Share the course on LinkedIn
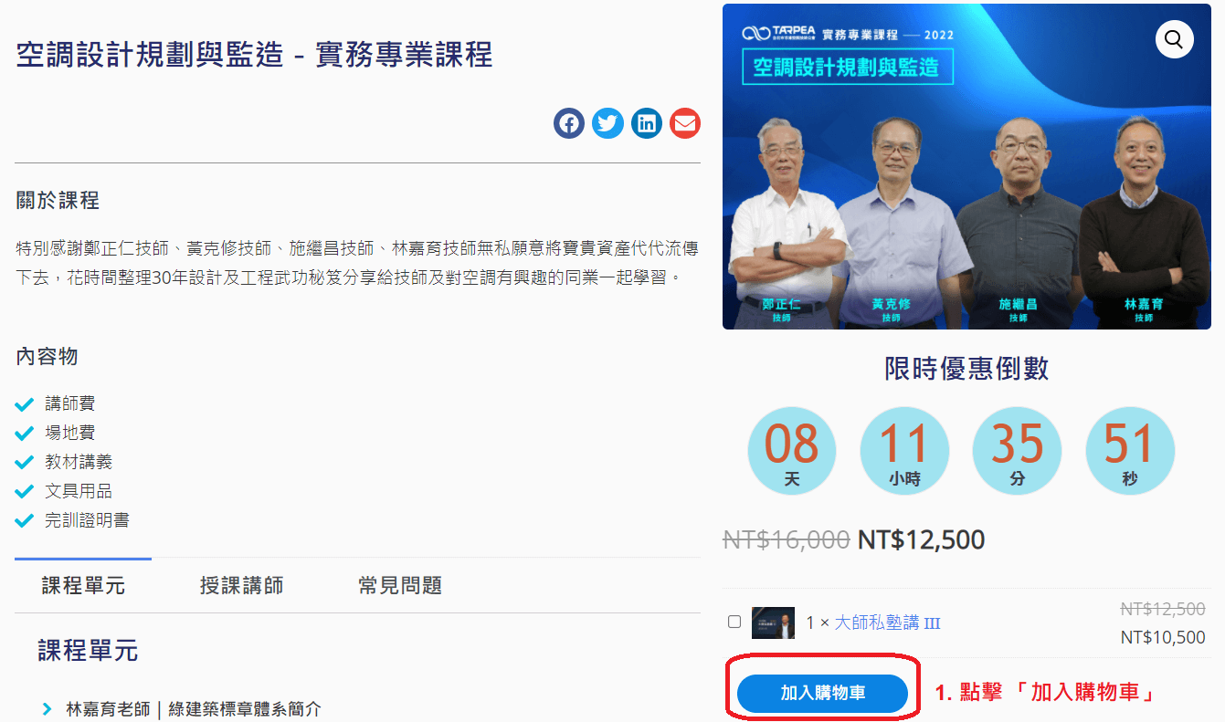The width and height of the screenshot is (1225, 722). tap(647, 123)
